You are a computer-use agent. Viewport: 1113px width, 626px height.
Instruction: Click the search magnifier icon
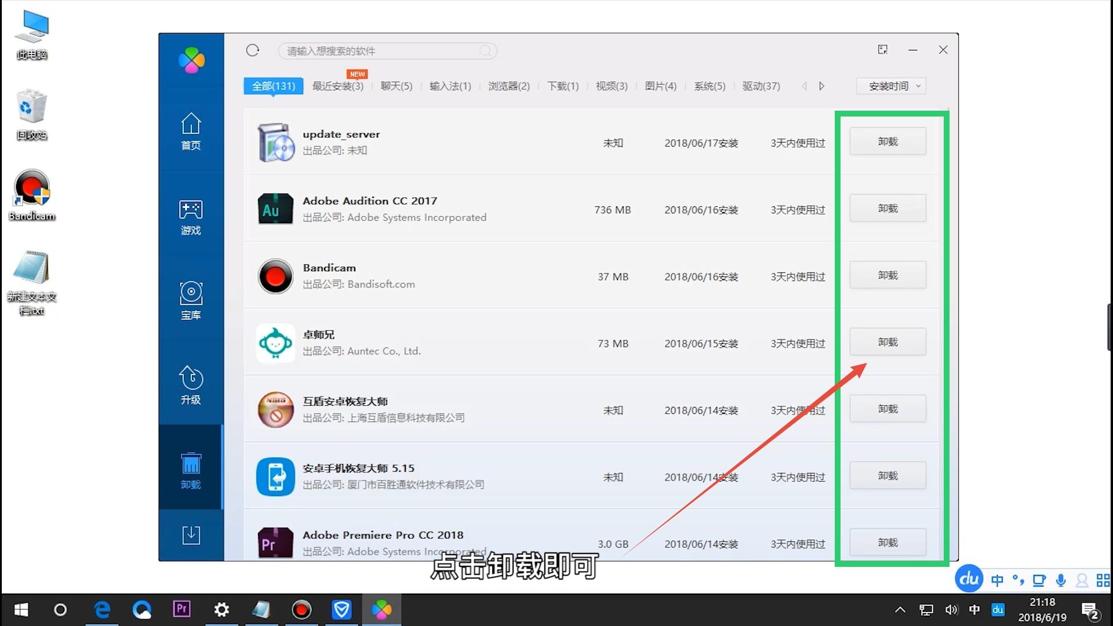pyautogui.click(x=486, y=51)
